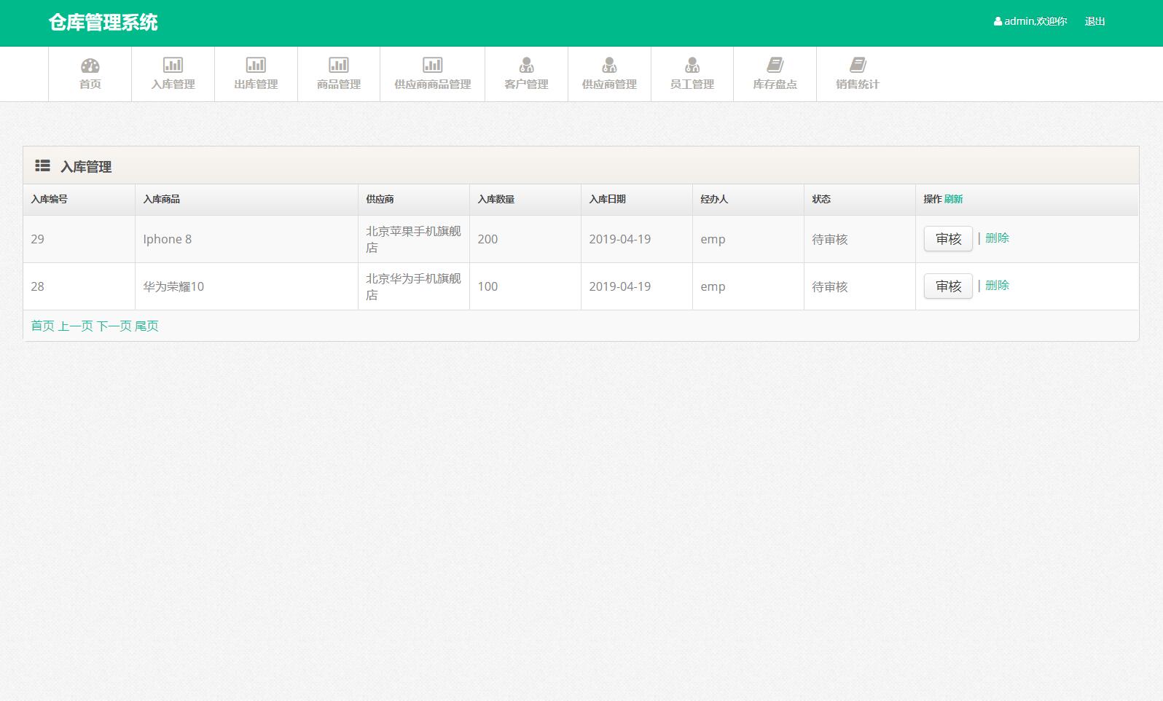Click the list icon beside 入库管理 heading
Screen dimensions: 1163x701
coord(42,166)
